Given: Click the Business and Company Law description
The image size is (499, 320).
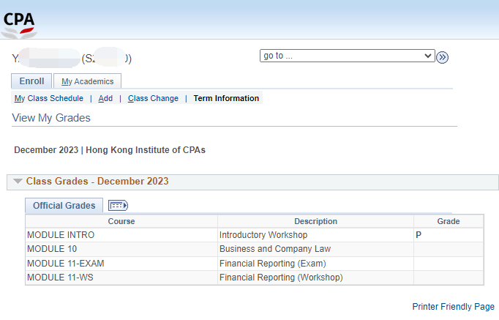Looking at the screenshot, I should tap(275, 249).
